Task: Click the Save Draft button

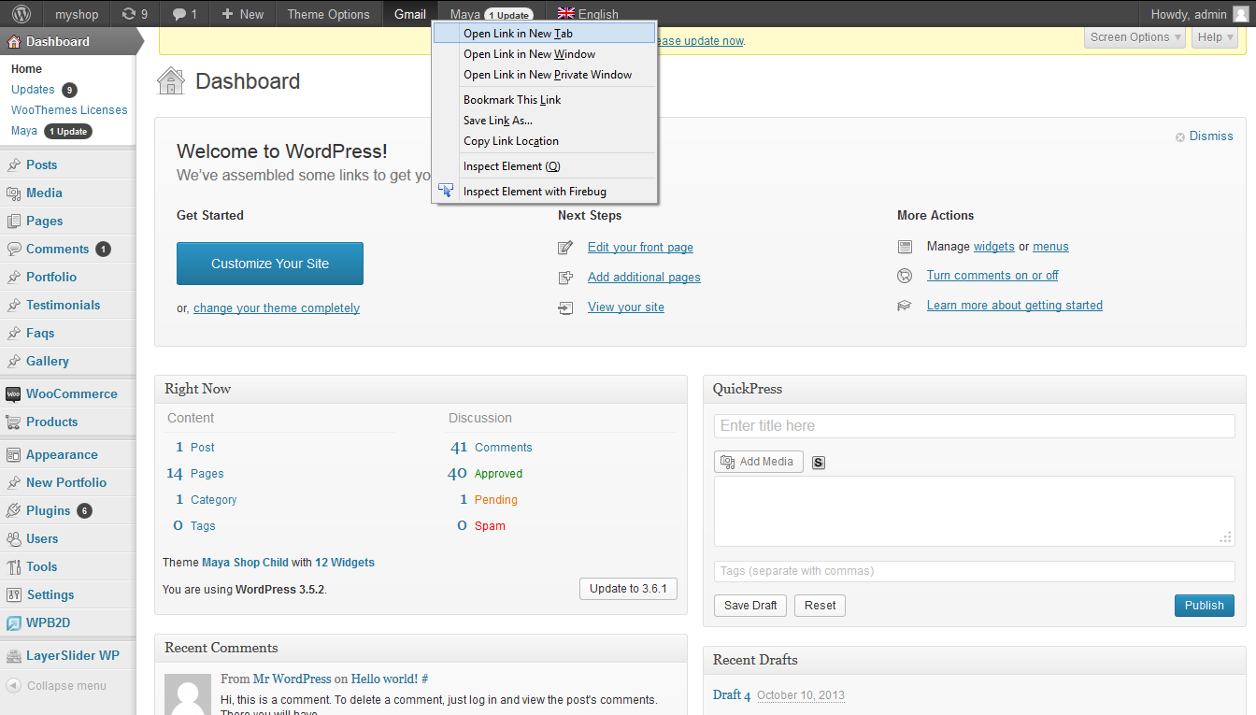Action: (750, 606)
